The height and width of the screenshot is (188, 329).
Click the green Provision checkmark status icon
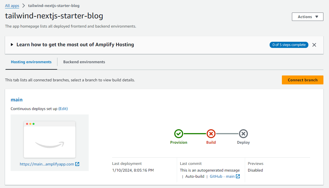[179, 134]
